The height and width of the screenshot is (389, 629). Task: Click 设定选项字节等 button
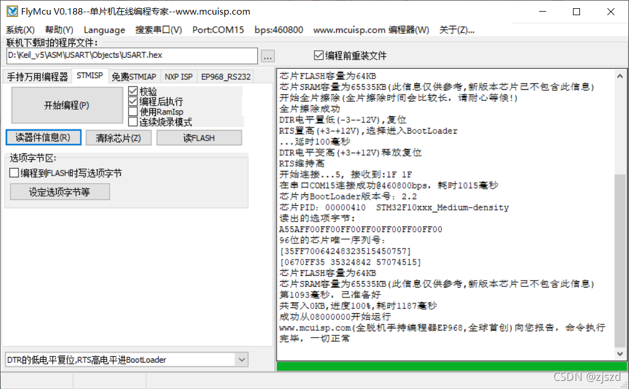pyautogui.click(x=60, y=192)
